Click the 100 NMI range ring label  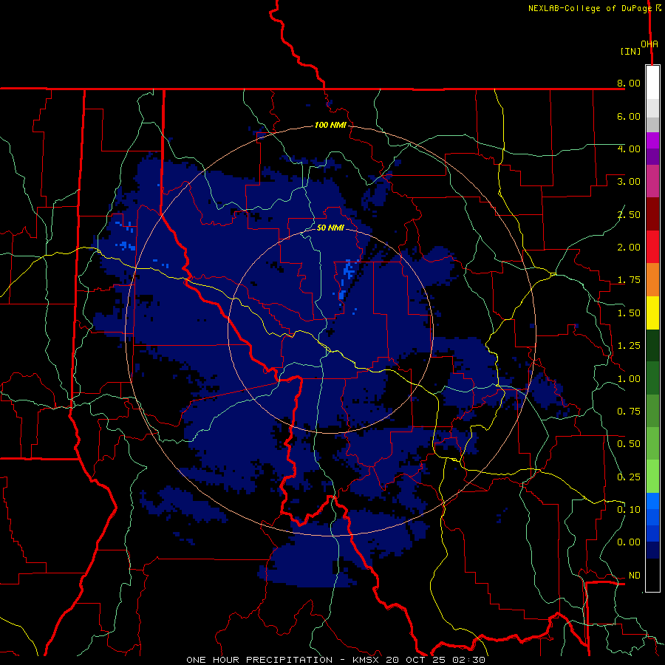330,125
